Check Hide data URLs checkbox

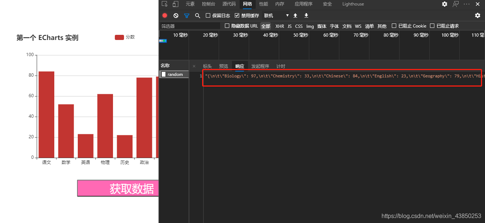click(x=227, y=26)
